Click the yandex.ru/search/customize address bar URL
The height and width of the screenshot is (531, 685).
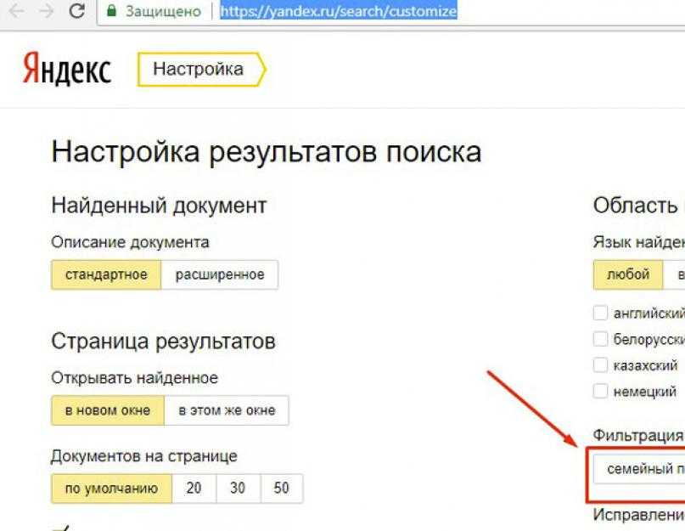point(339,11)
